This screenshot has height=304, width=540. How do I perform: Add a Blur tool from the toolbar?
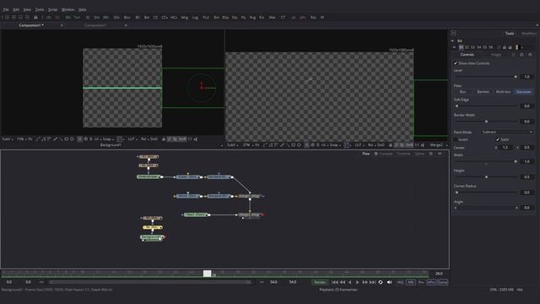[127, 17]
